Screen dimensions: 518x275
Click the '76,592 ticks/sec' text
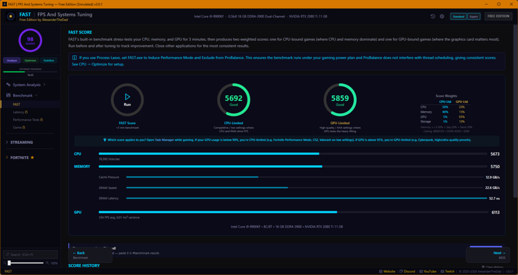click(109, 159)
